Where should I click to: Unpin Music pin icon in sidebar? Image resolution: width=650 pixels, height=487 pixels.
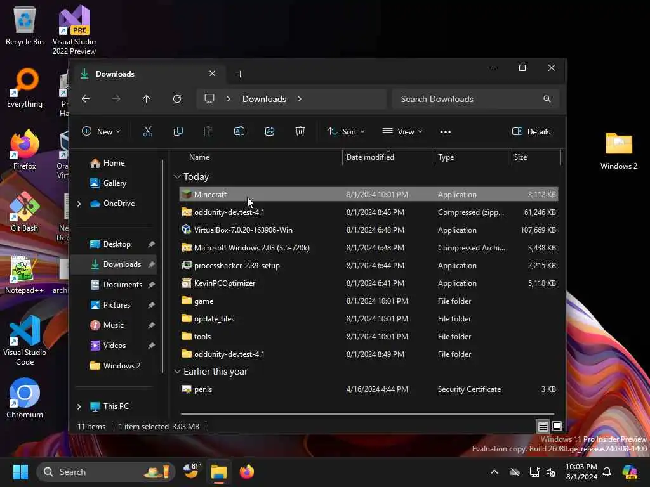pos(151,325)
